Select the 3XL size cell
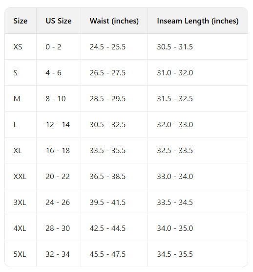Image resolution: width=253 pixels, height=272 pixels. tap(20, 203)
